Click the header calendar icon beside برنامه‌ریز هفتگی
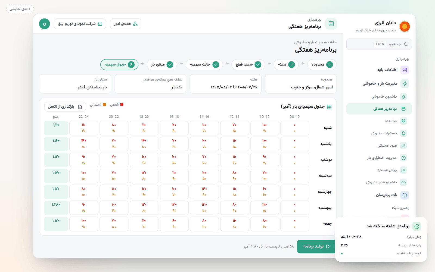Viewport: 435px width, 272px height. point(331,24)
